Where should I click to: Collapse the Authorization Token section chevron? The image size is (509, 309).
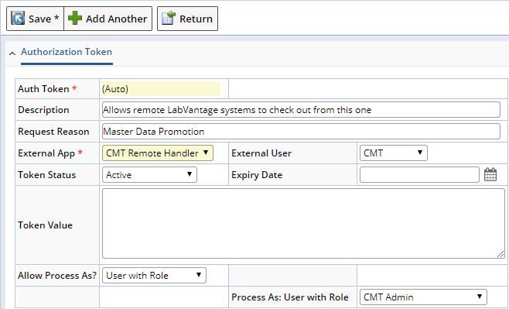[12, 53]
